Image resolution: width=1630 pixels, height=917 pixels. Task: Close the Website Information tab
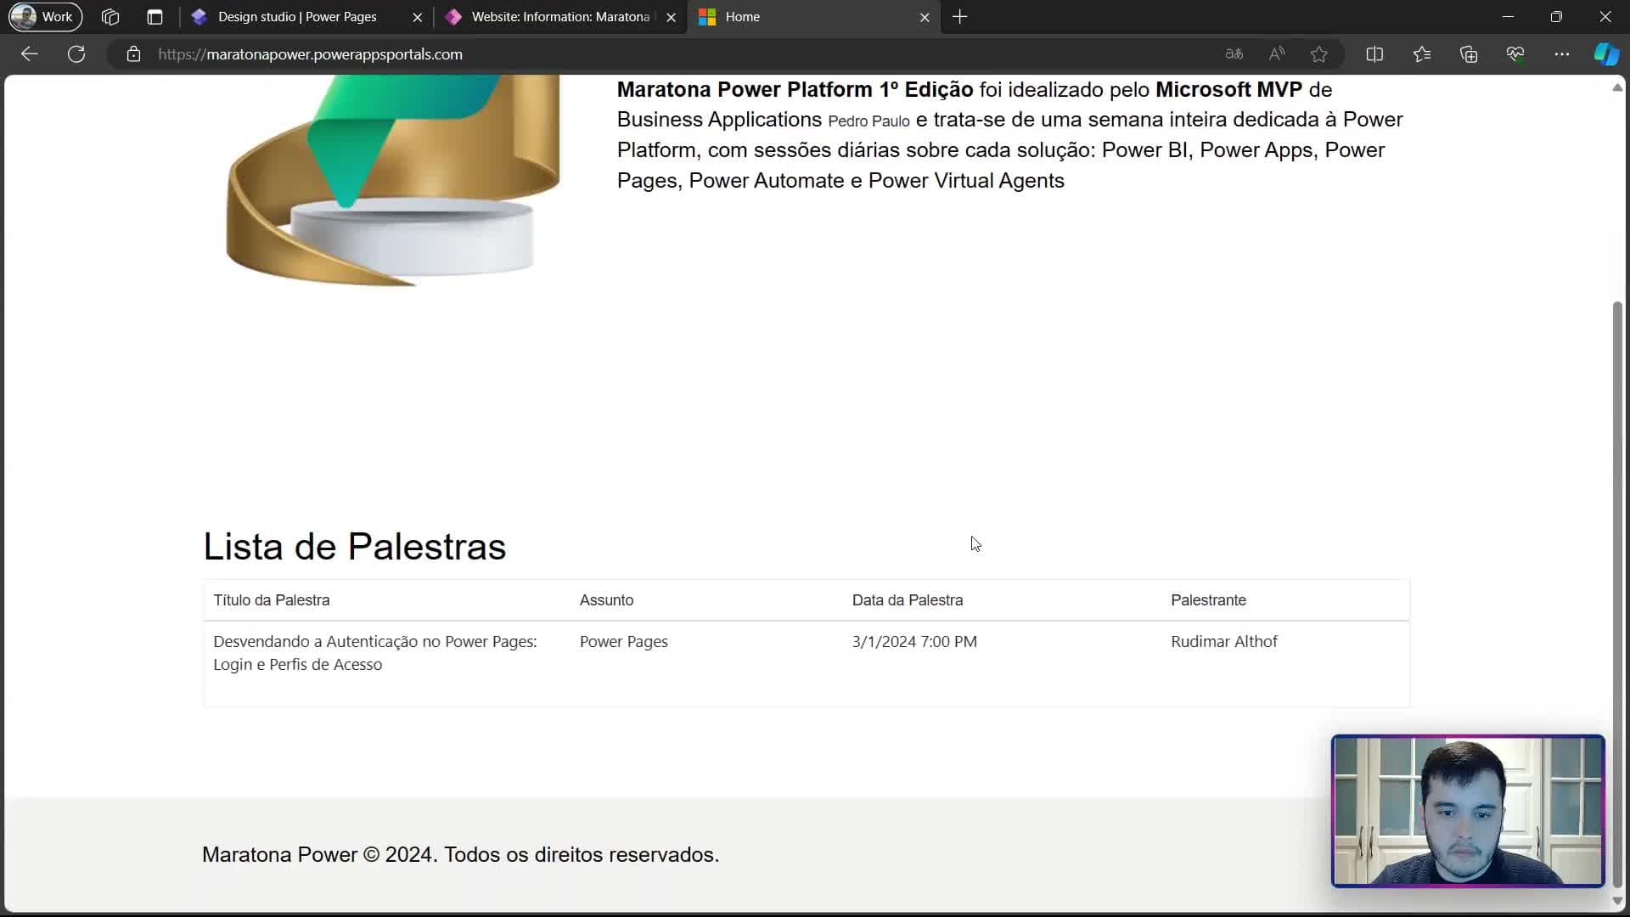point(671,17)
